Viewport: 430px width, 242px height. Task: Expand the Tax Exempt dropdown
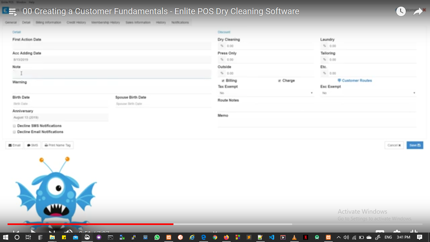tap(266, 93)
